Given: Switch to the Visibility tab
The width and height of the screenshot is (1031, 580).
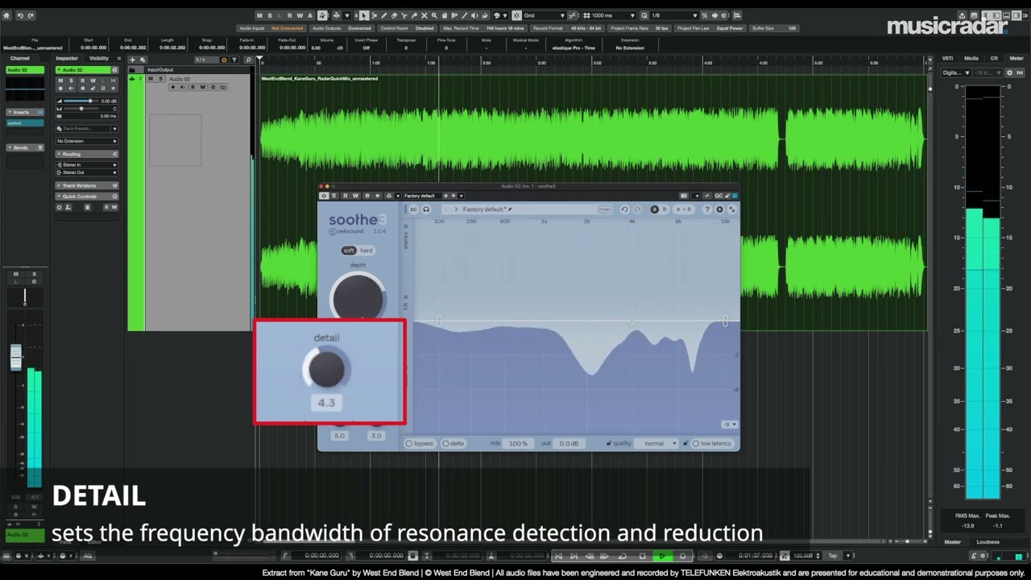Looking at the screenshot, I should tap(99, 58).
